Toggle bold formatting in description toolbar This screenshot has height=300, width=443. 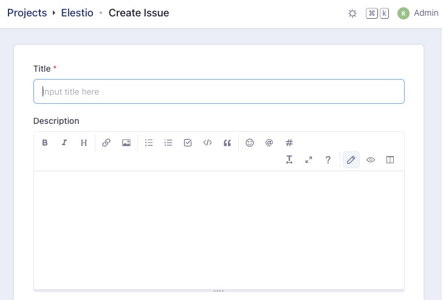[x=45, y=143]
